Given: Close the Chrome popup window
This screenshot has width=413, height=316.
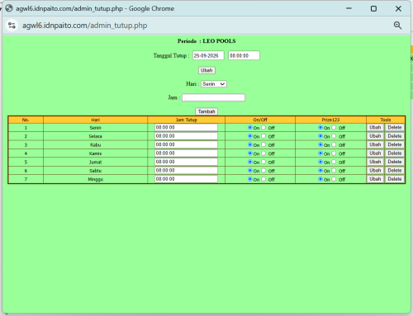Looking at the screenshot, I should [x=398, y=9].
